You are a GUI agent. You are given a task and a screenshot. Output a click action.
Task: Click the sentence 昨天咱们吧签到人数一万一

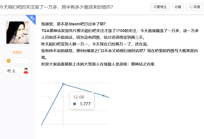64,44
